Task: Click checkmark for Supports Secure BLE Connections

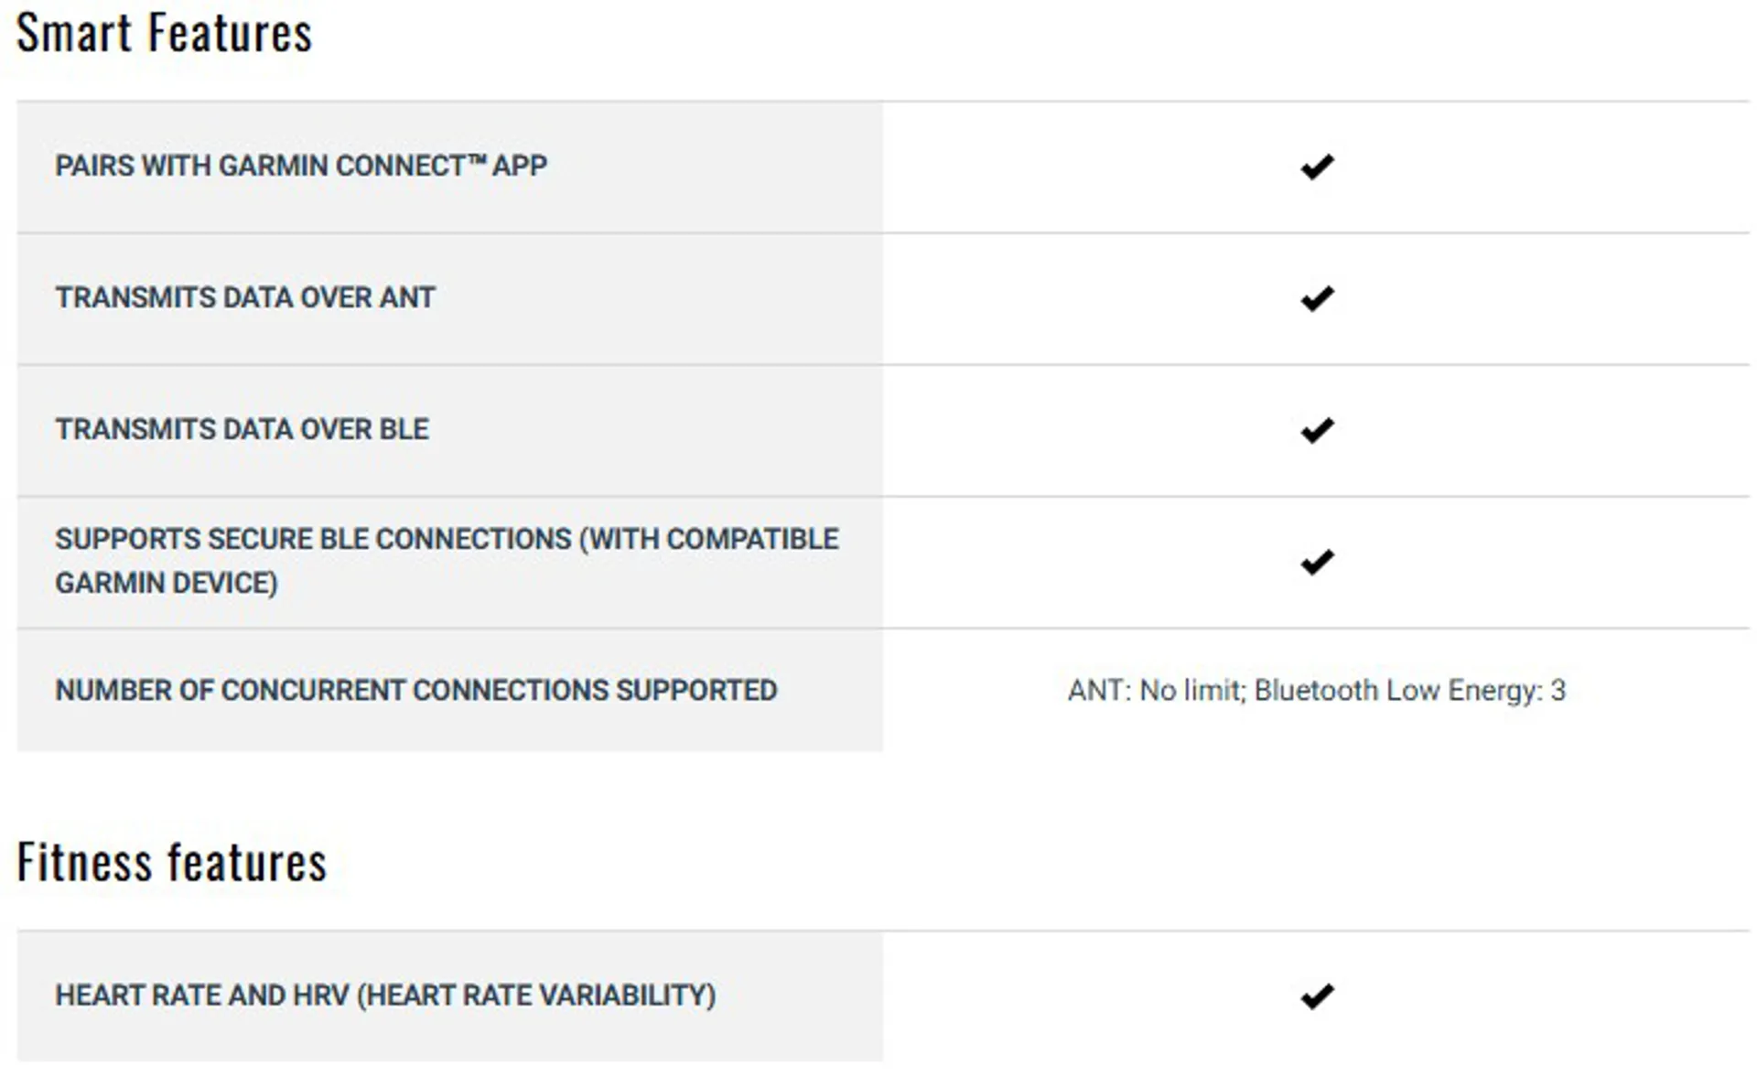Action: point(1317,562)
